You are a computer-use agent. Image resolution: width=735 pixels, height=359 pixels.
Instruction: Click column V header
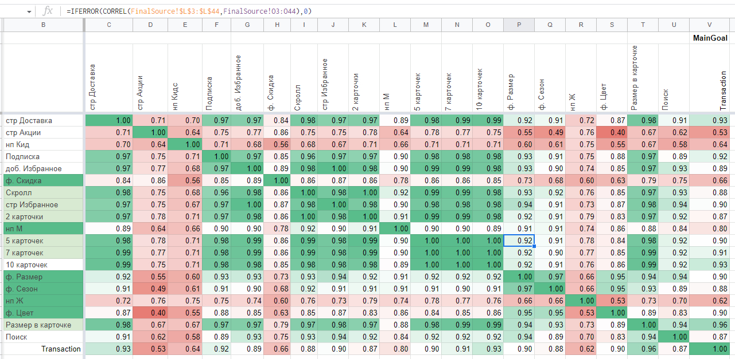coord(710,25)
